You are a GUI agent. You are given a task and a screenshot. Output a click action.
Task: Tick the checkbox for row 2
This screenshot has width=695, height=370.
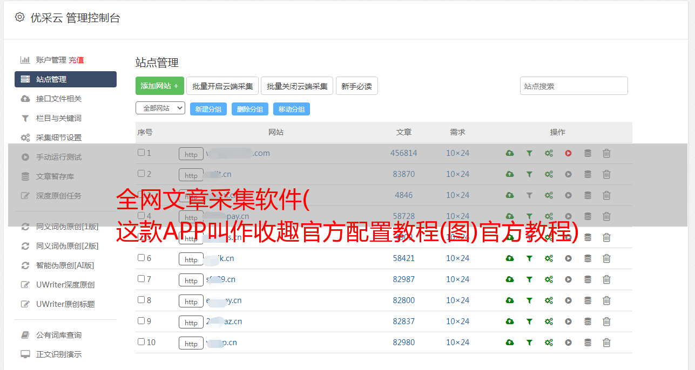[x=141, y=174]
